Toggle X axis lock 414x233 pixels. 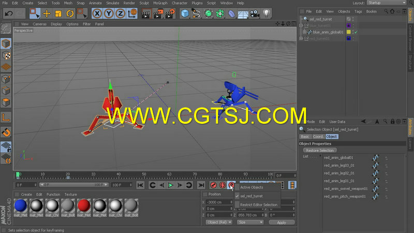pos(97,13)
